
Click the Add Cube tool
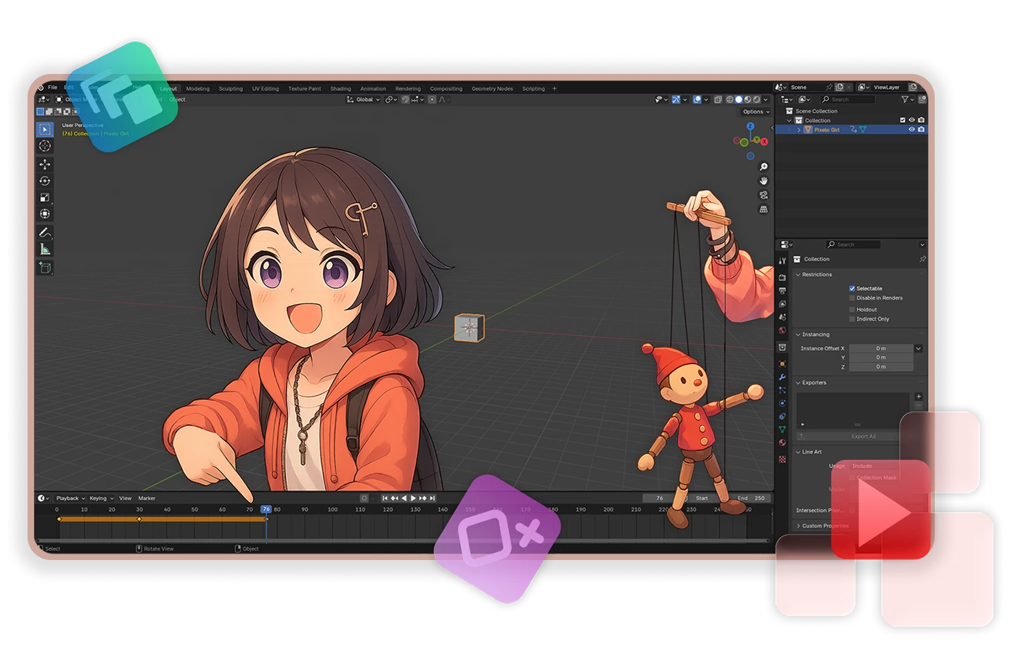[x=45, y=268]
